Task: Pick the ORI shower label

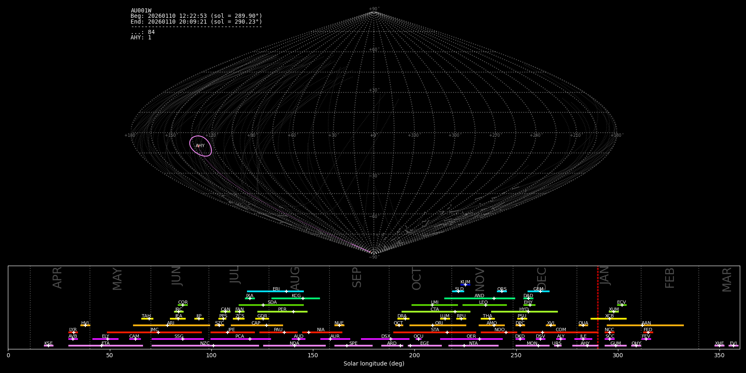Action: click(439, 323)
